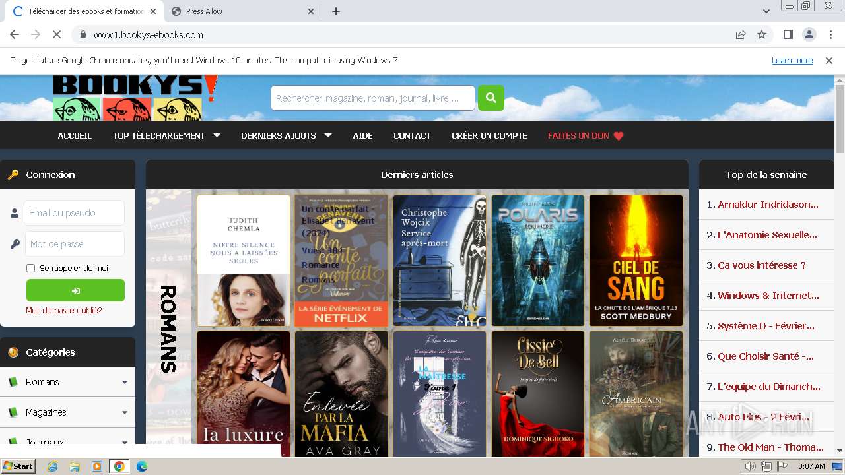
Task: Open the Aide menu item
Action: point(362,135)
